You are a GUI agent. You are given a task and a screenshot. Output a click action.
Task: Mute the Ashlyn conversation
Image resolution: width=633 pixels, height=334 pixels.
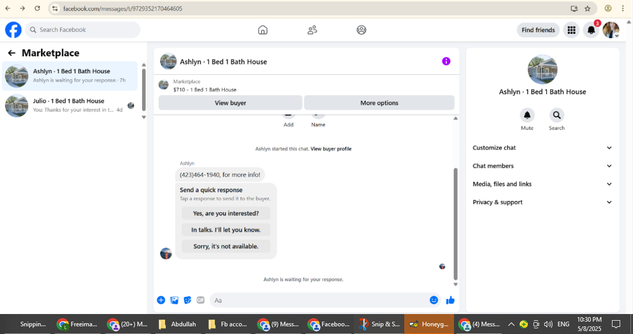[x=527, y=115]
